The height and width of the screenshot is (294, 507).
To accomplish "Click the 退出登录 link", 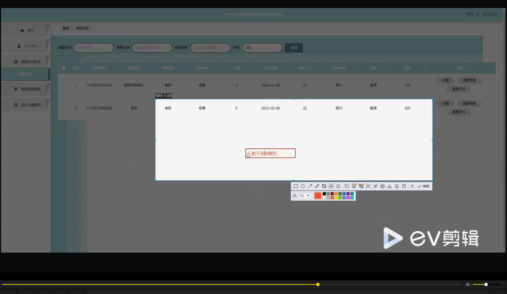I will 489,14.
